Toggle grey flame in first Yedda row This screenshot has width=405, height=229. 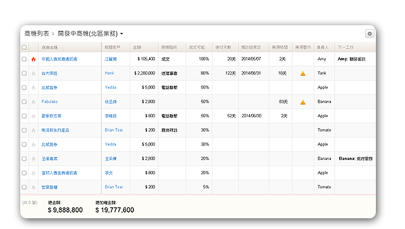coord(34,88)
